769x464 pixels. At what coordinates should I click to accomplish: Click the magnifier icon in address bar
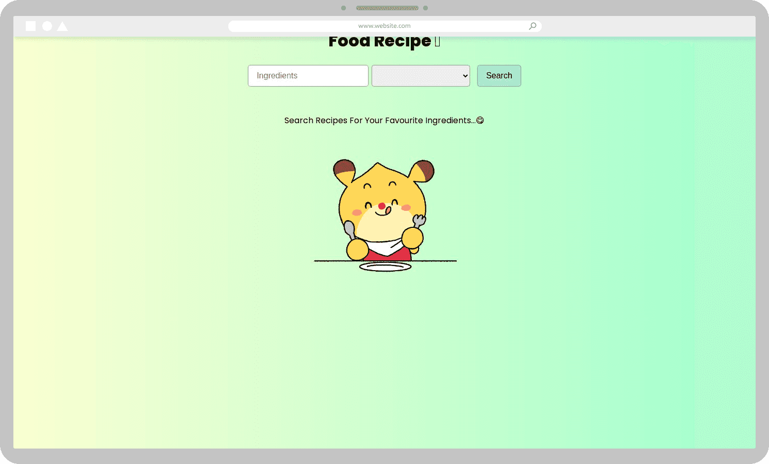click(x=532, y=26)
